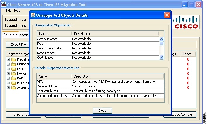The image size is (207, 124).
Task: Select the Devices folder icon
Action: coord(14,73)
